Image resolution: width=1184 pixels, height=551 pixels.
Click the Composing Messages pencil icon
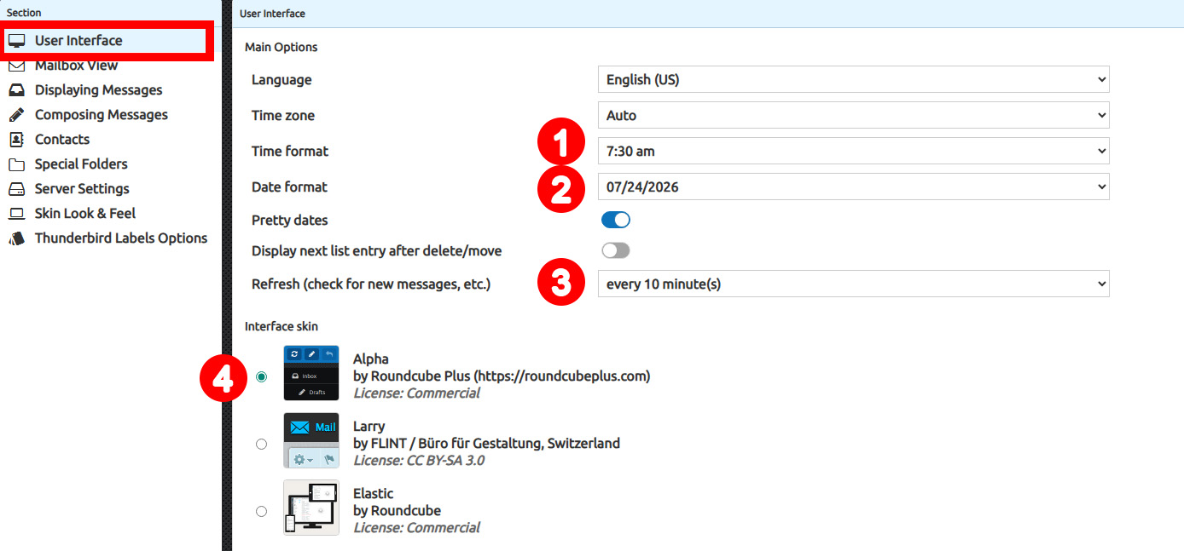pos(16,114)
